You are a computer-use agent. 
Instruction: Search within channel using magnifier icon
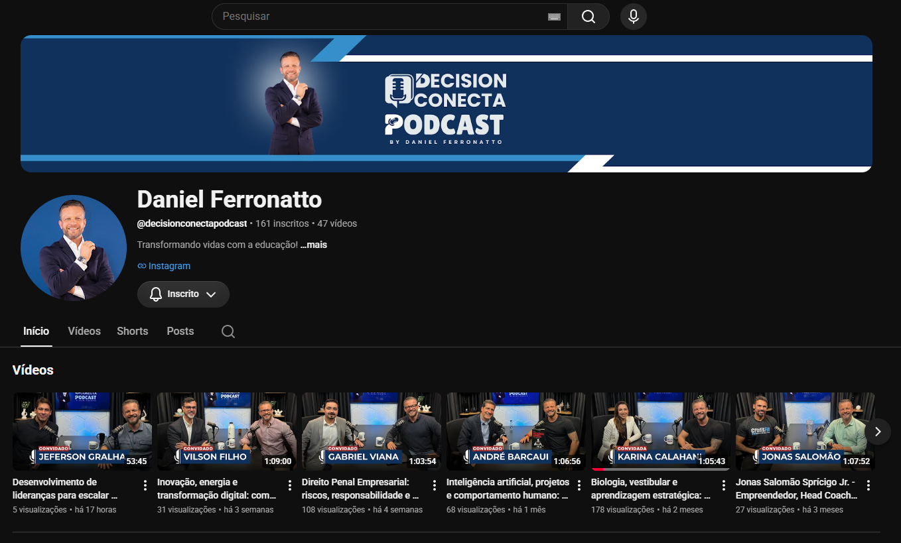pyautogui.click(x=228, y=332)
